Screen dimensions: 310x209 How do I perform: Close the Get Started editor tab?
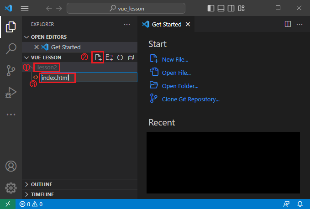tap(188, 24)
